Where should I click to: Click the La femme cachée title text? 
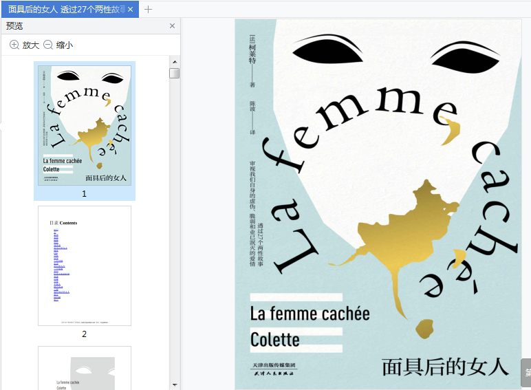[x=310, y=314]
